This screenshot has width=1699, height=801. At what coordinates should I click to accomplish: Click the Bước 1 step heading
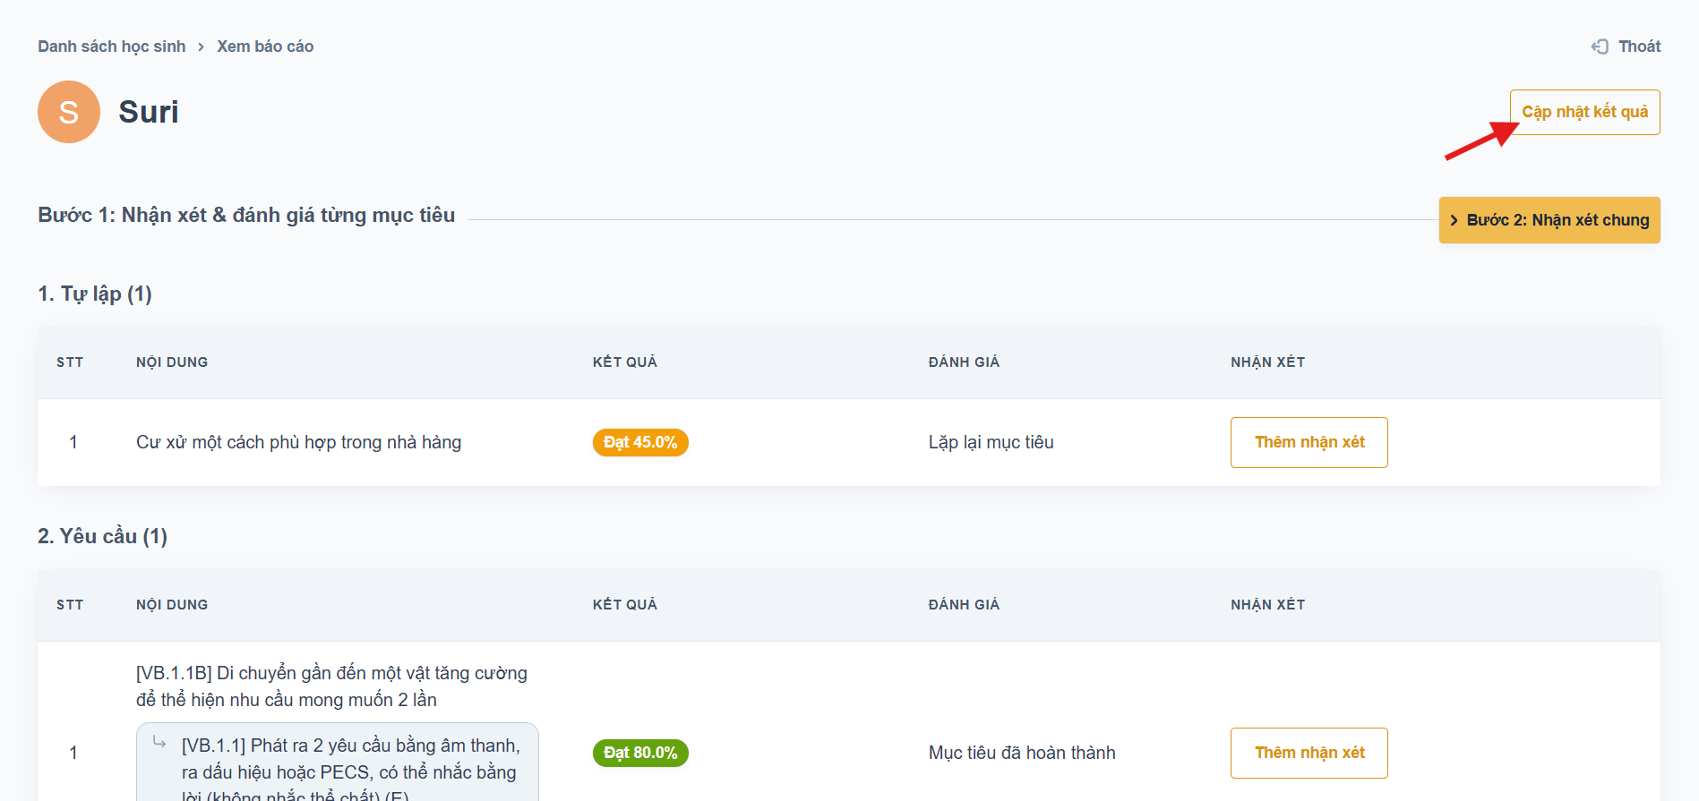(246, 215)
